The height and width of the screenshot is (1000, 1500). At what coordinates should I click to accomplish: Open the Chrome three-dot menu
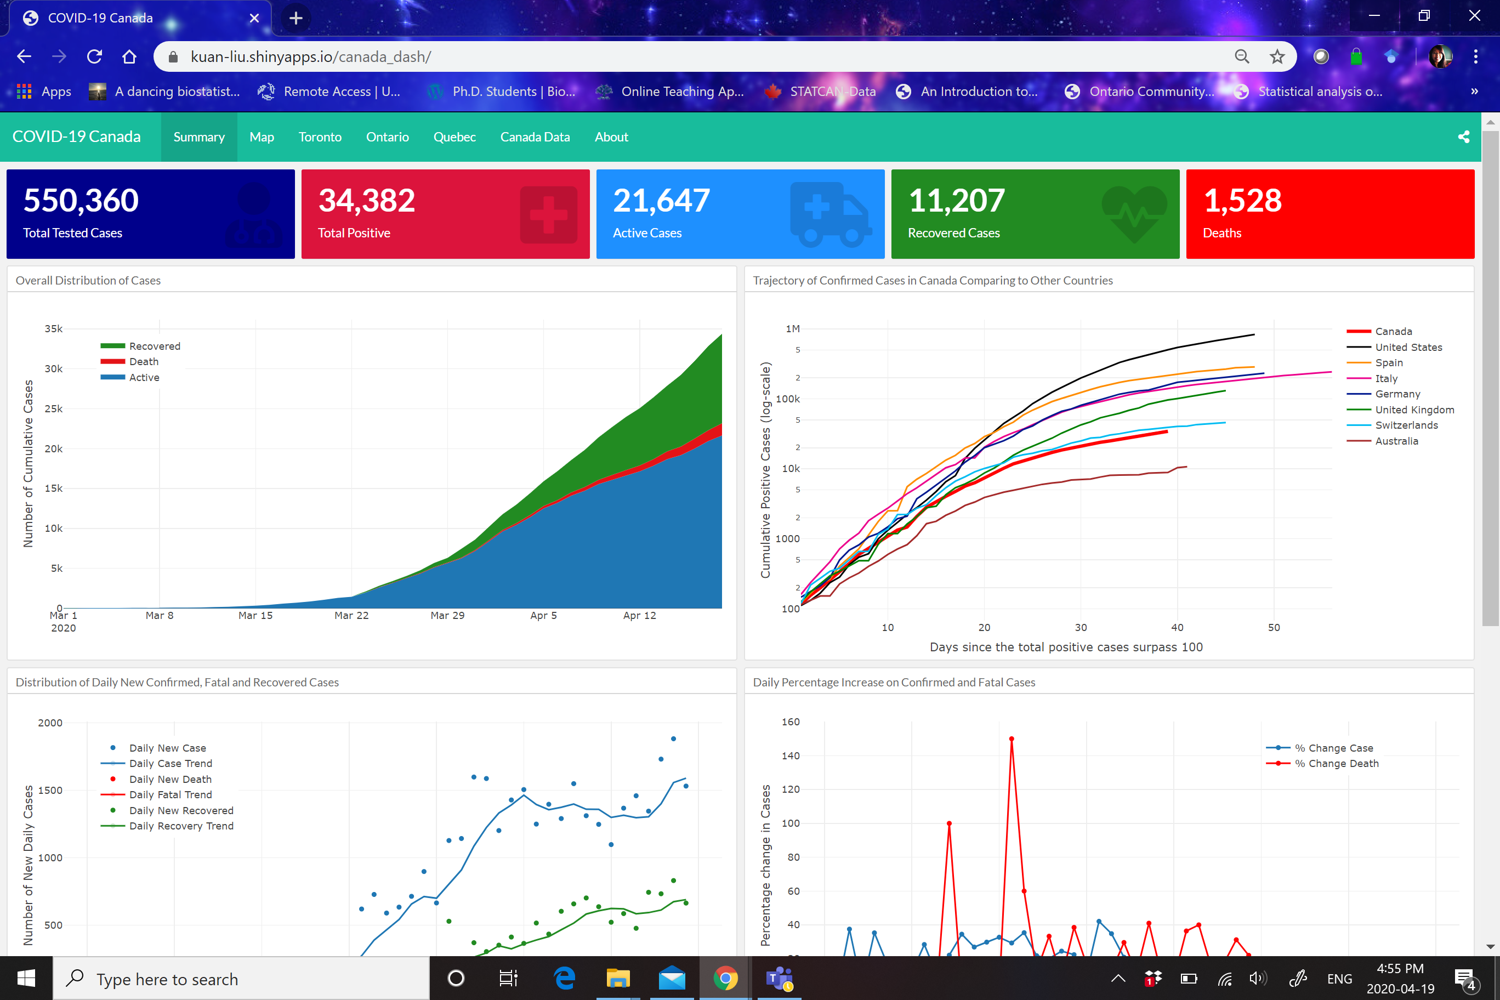[x=1475, y=57]
